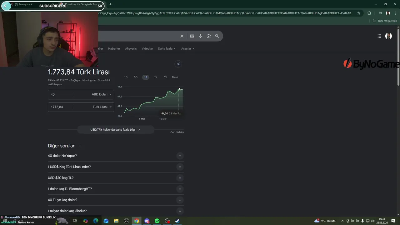Open Tüm Yer İşaretleri bookmarks folder
Image resolution: width=400 pixels, height=225 pixels.
385,21
